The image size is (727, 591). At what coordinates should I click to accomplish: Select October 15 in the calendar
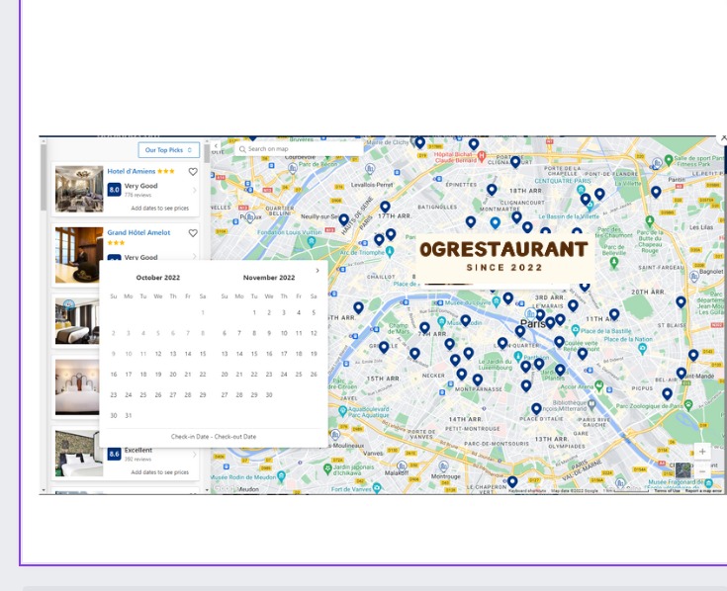click(x=203, y=354)
